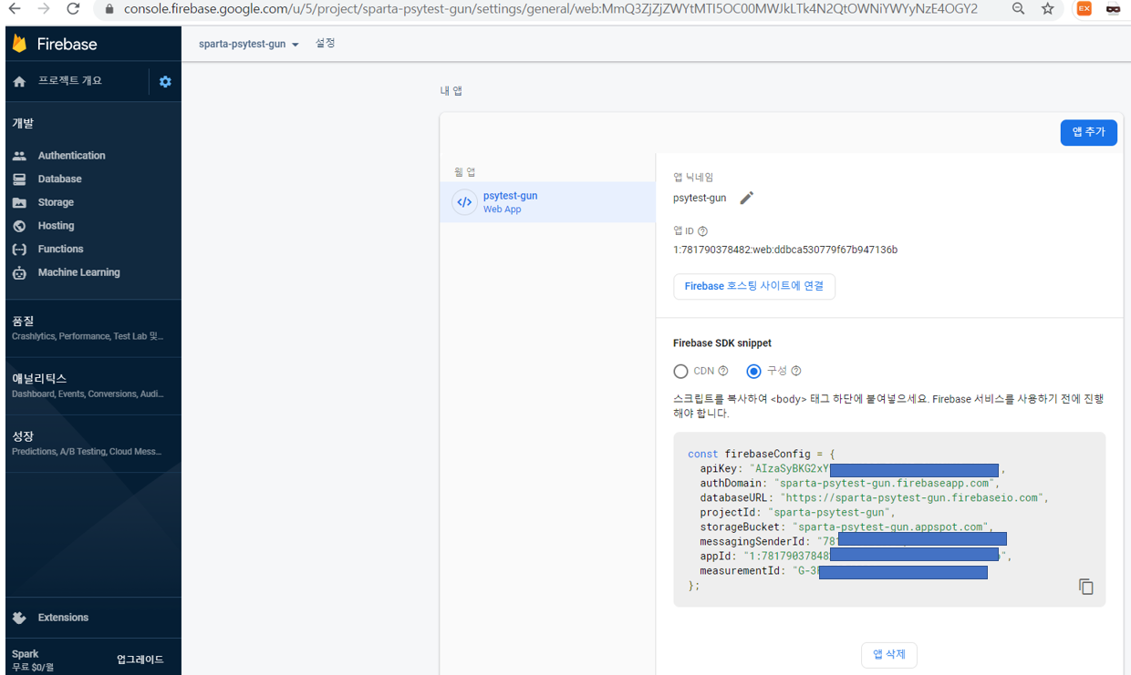Click the orange EX extension icon
1131x675 pixels.
point(1084,9)
